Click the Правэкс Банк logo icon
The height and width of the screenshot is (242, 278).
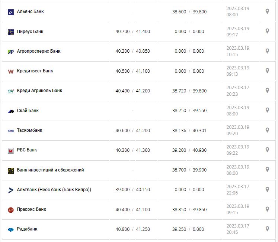point(10,210)
